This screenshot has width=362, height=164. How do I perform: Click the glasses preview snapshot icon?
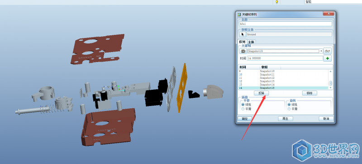click(x=327, y=51)
